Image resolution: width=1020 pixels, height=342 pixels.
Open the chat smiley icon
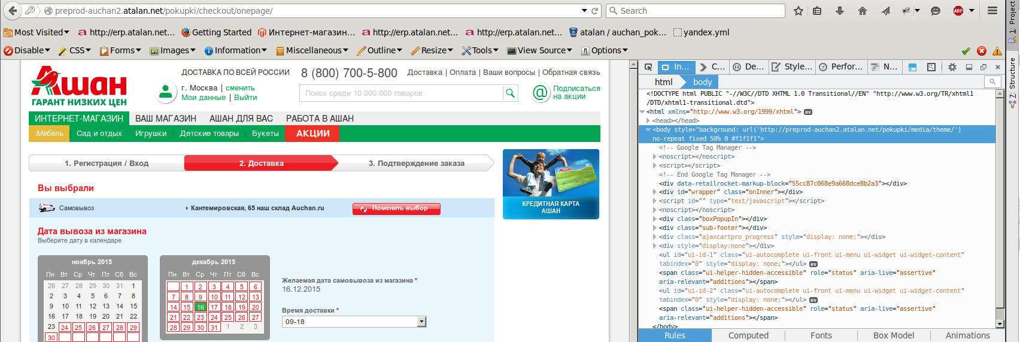[x=936, y=11]
